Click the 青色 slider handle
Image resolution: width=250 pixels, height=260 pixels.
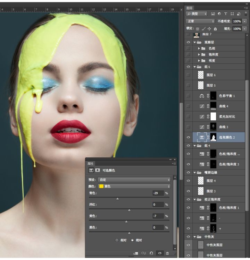(x=117, y=199)
